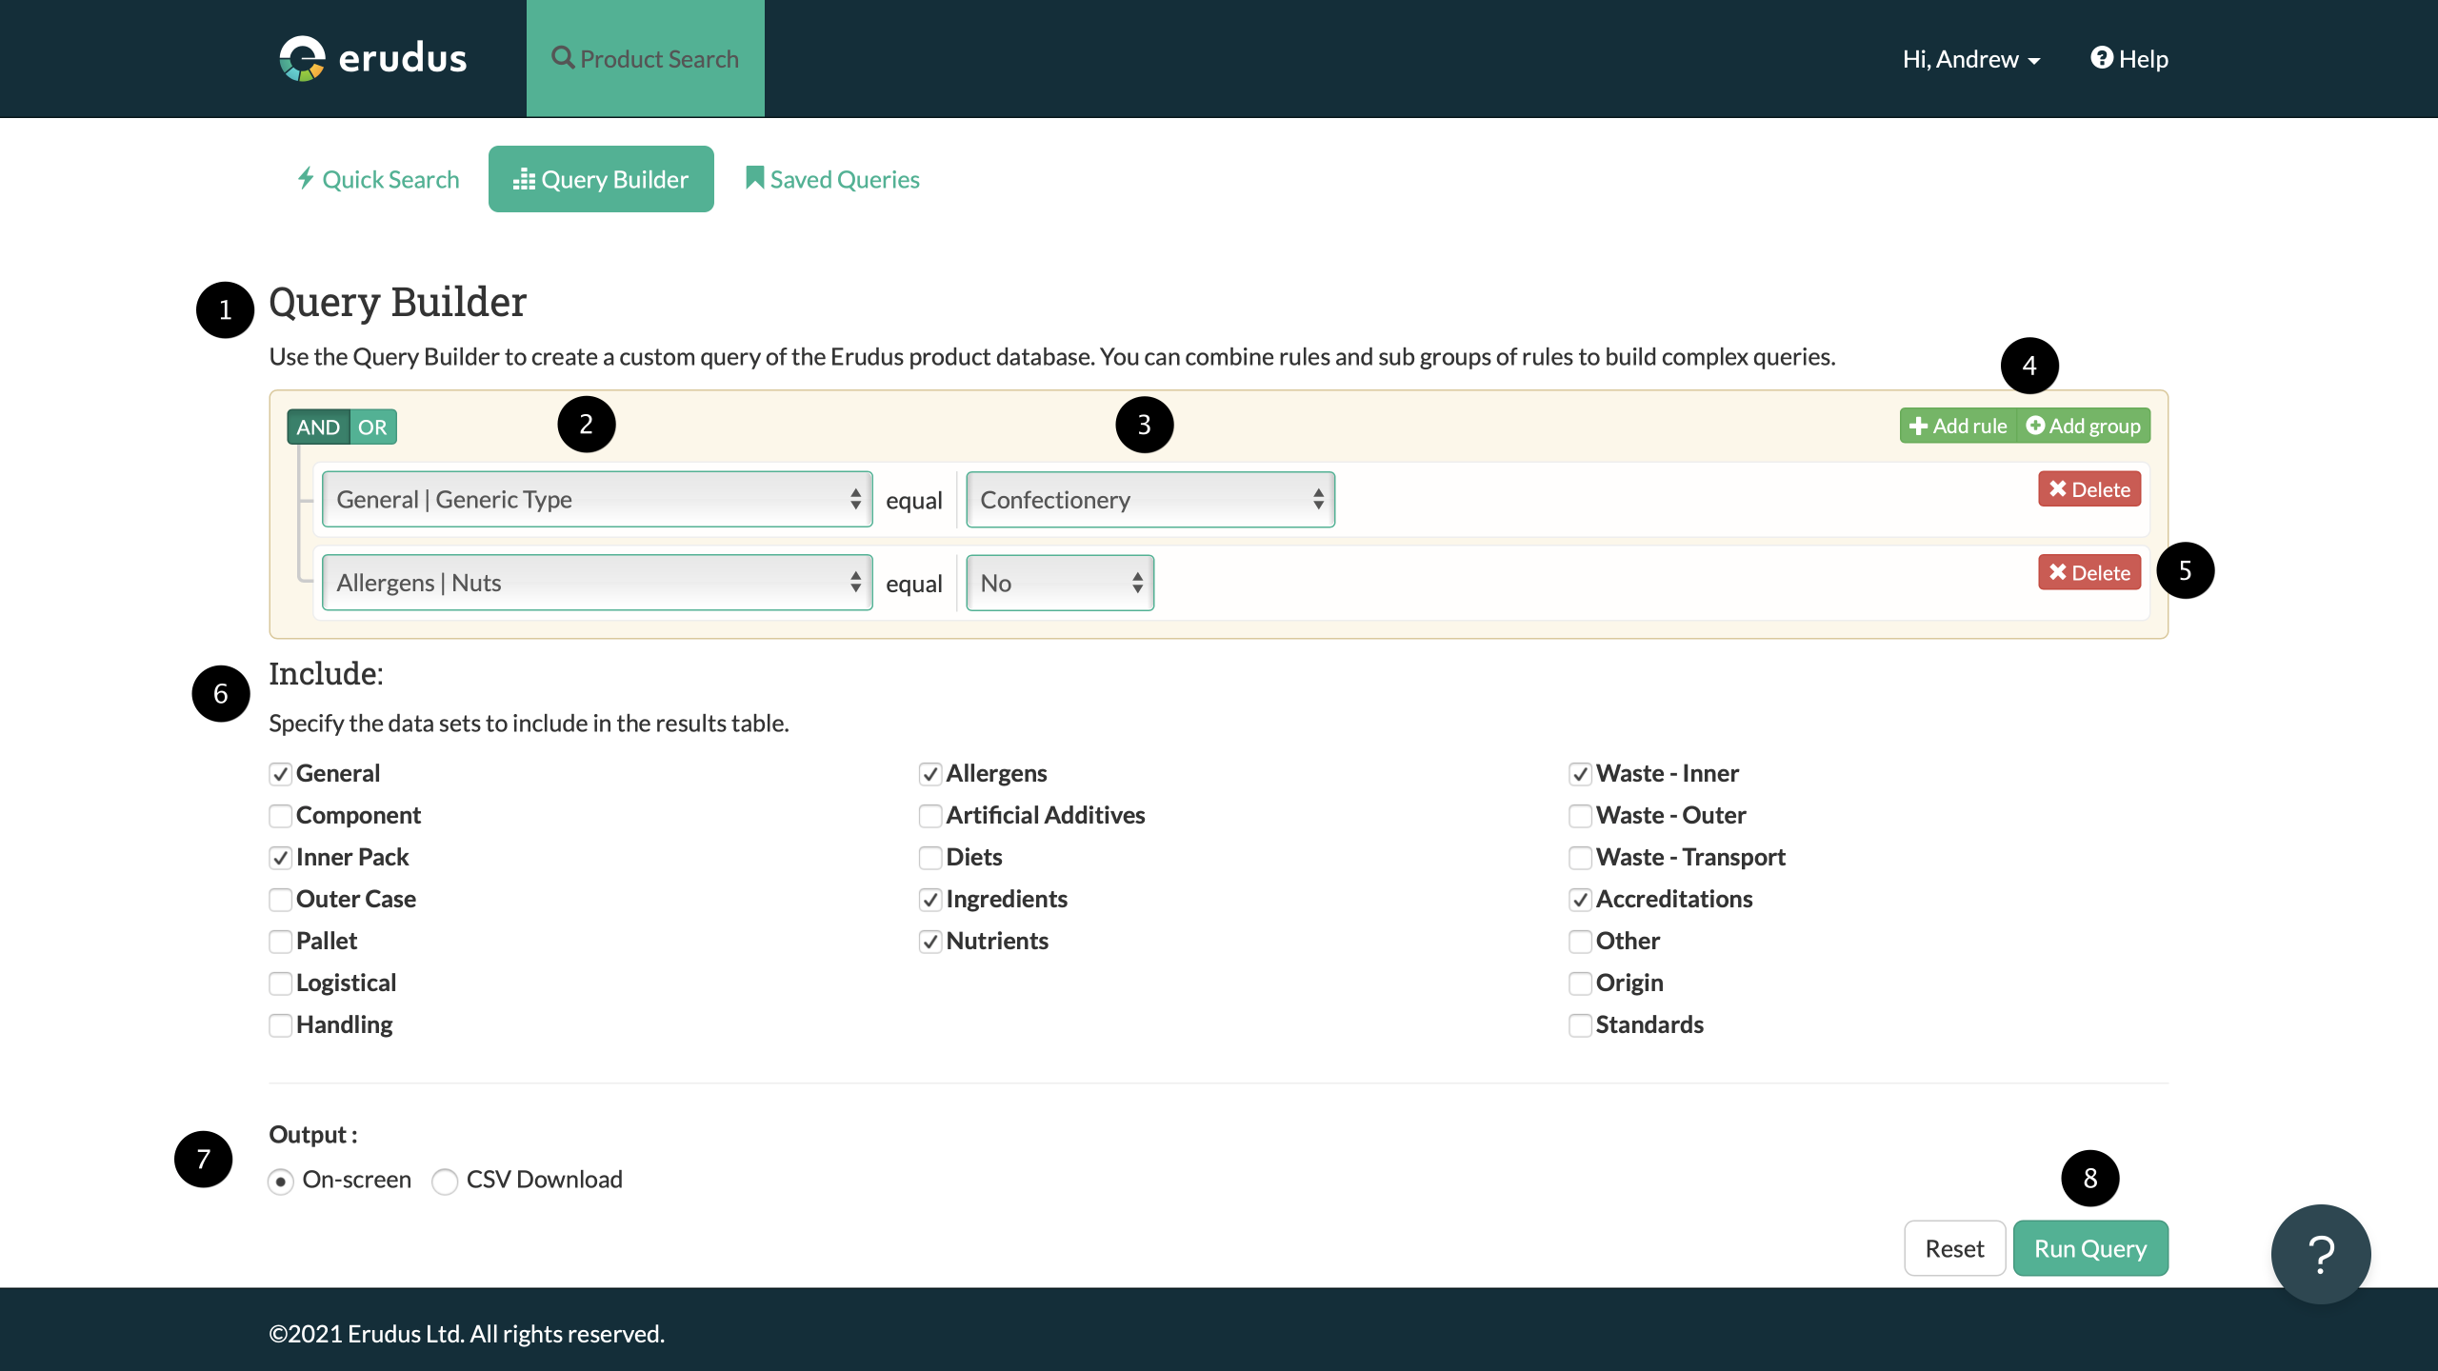This screenshot has height=1371, width=2438.
Task: Open the Confectionery value dropdown
Action: tap(1149, 499)
